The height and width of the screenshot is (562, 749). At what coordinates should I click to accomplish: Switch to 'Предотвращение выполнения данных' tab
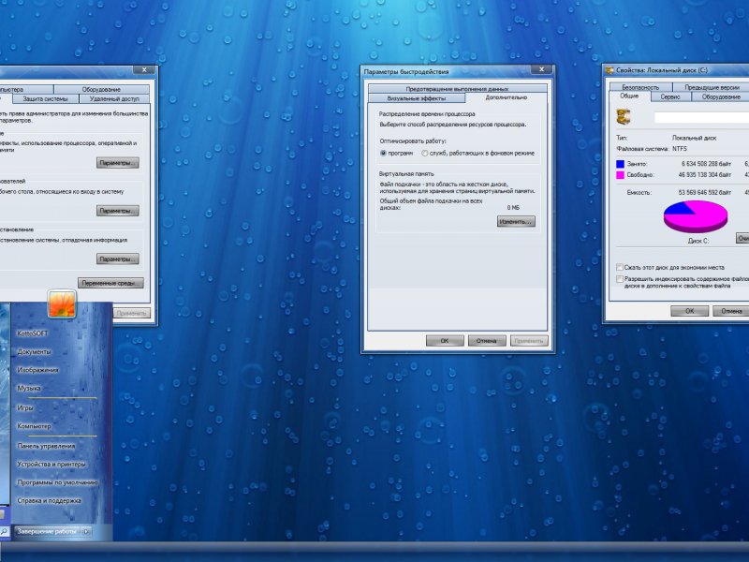click(457, 88)
